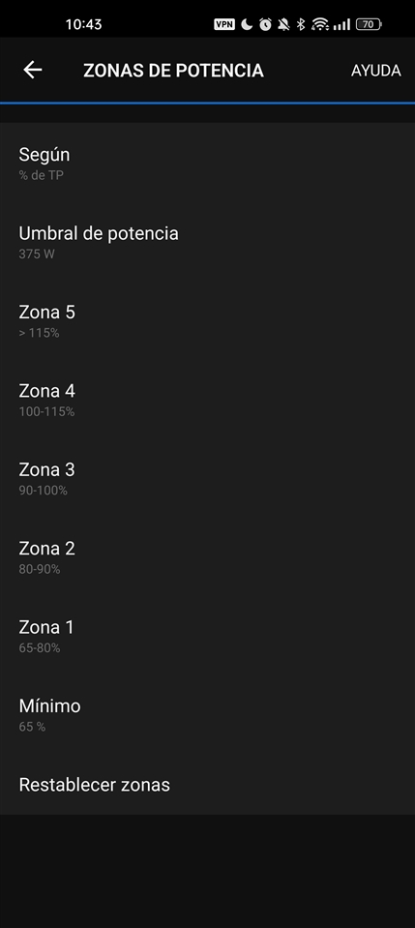Tap the battery level indicator
Viewport: 415px width, 928px height.
click(369, 24)
